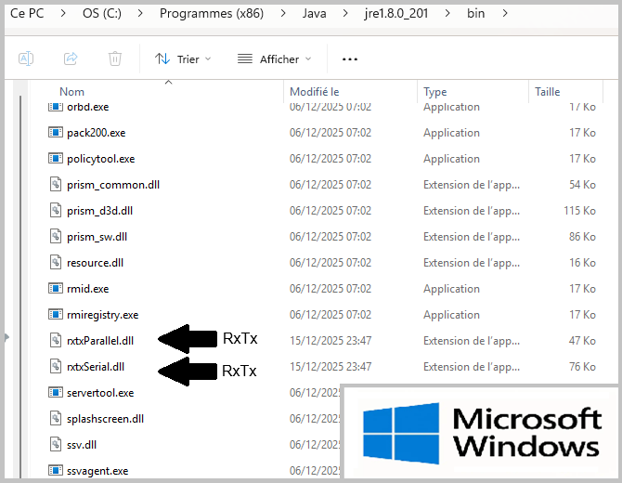Sort files by the Type column

(x=435, y=92)
